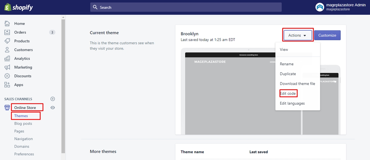Open Themes submenu item

[x=21, y=116]
